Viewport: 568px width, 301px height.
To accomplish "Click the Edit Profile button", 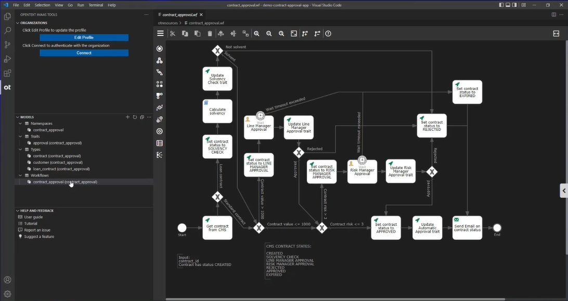I will [84, 37].
